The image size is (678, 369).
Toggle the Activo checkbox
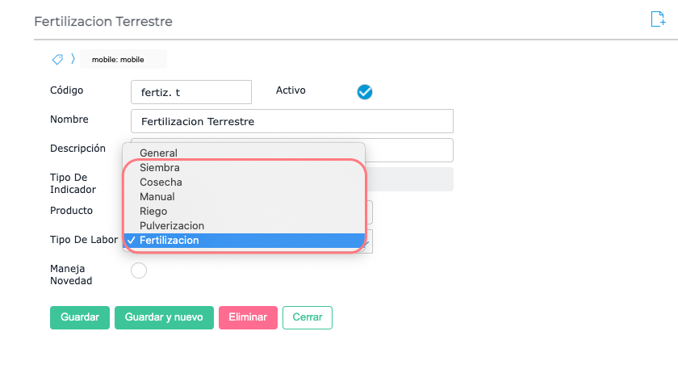(365, 92)
